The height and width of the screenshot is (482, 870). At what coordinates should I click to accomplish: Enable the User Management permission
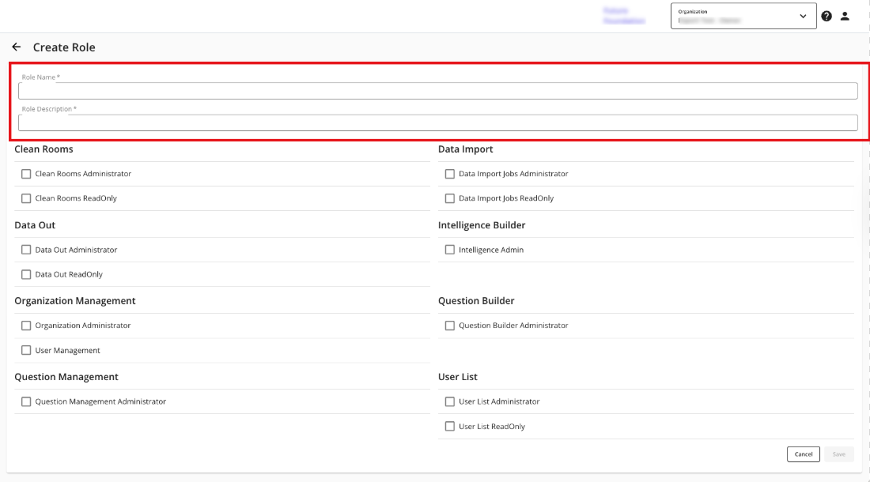(x=26, y=350)
